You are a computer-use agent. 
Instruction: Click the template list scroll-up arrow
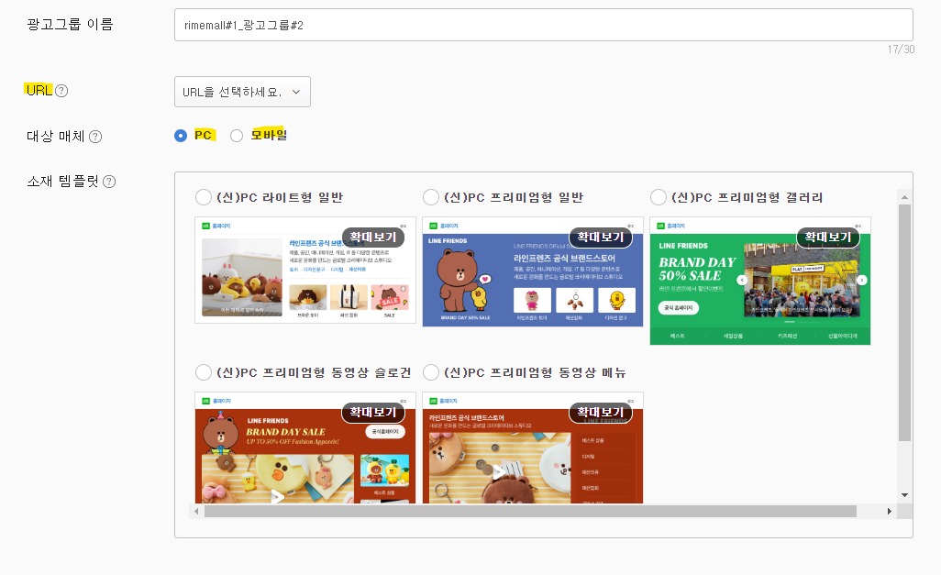(904, 197)
